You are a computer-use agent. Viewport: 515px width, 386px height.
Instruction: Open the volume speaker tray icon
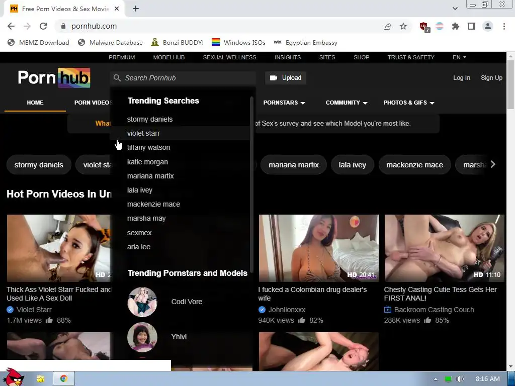pyautogui.click(x=460, y=379)
